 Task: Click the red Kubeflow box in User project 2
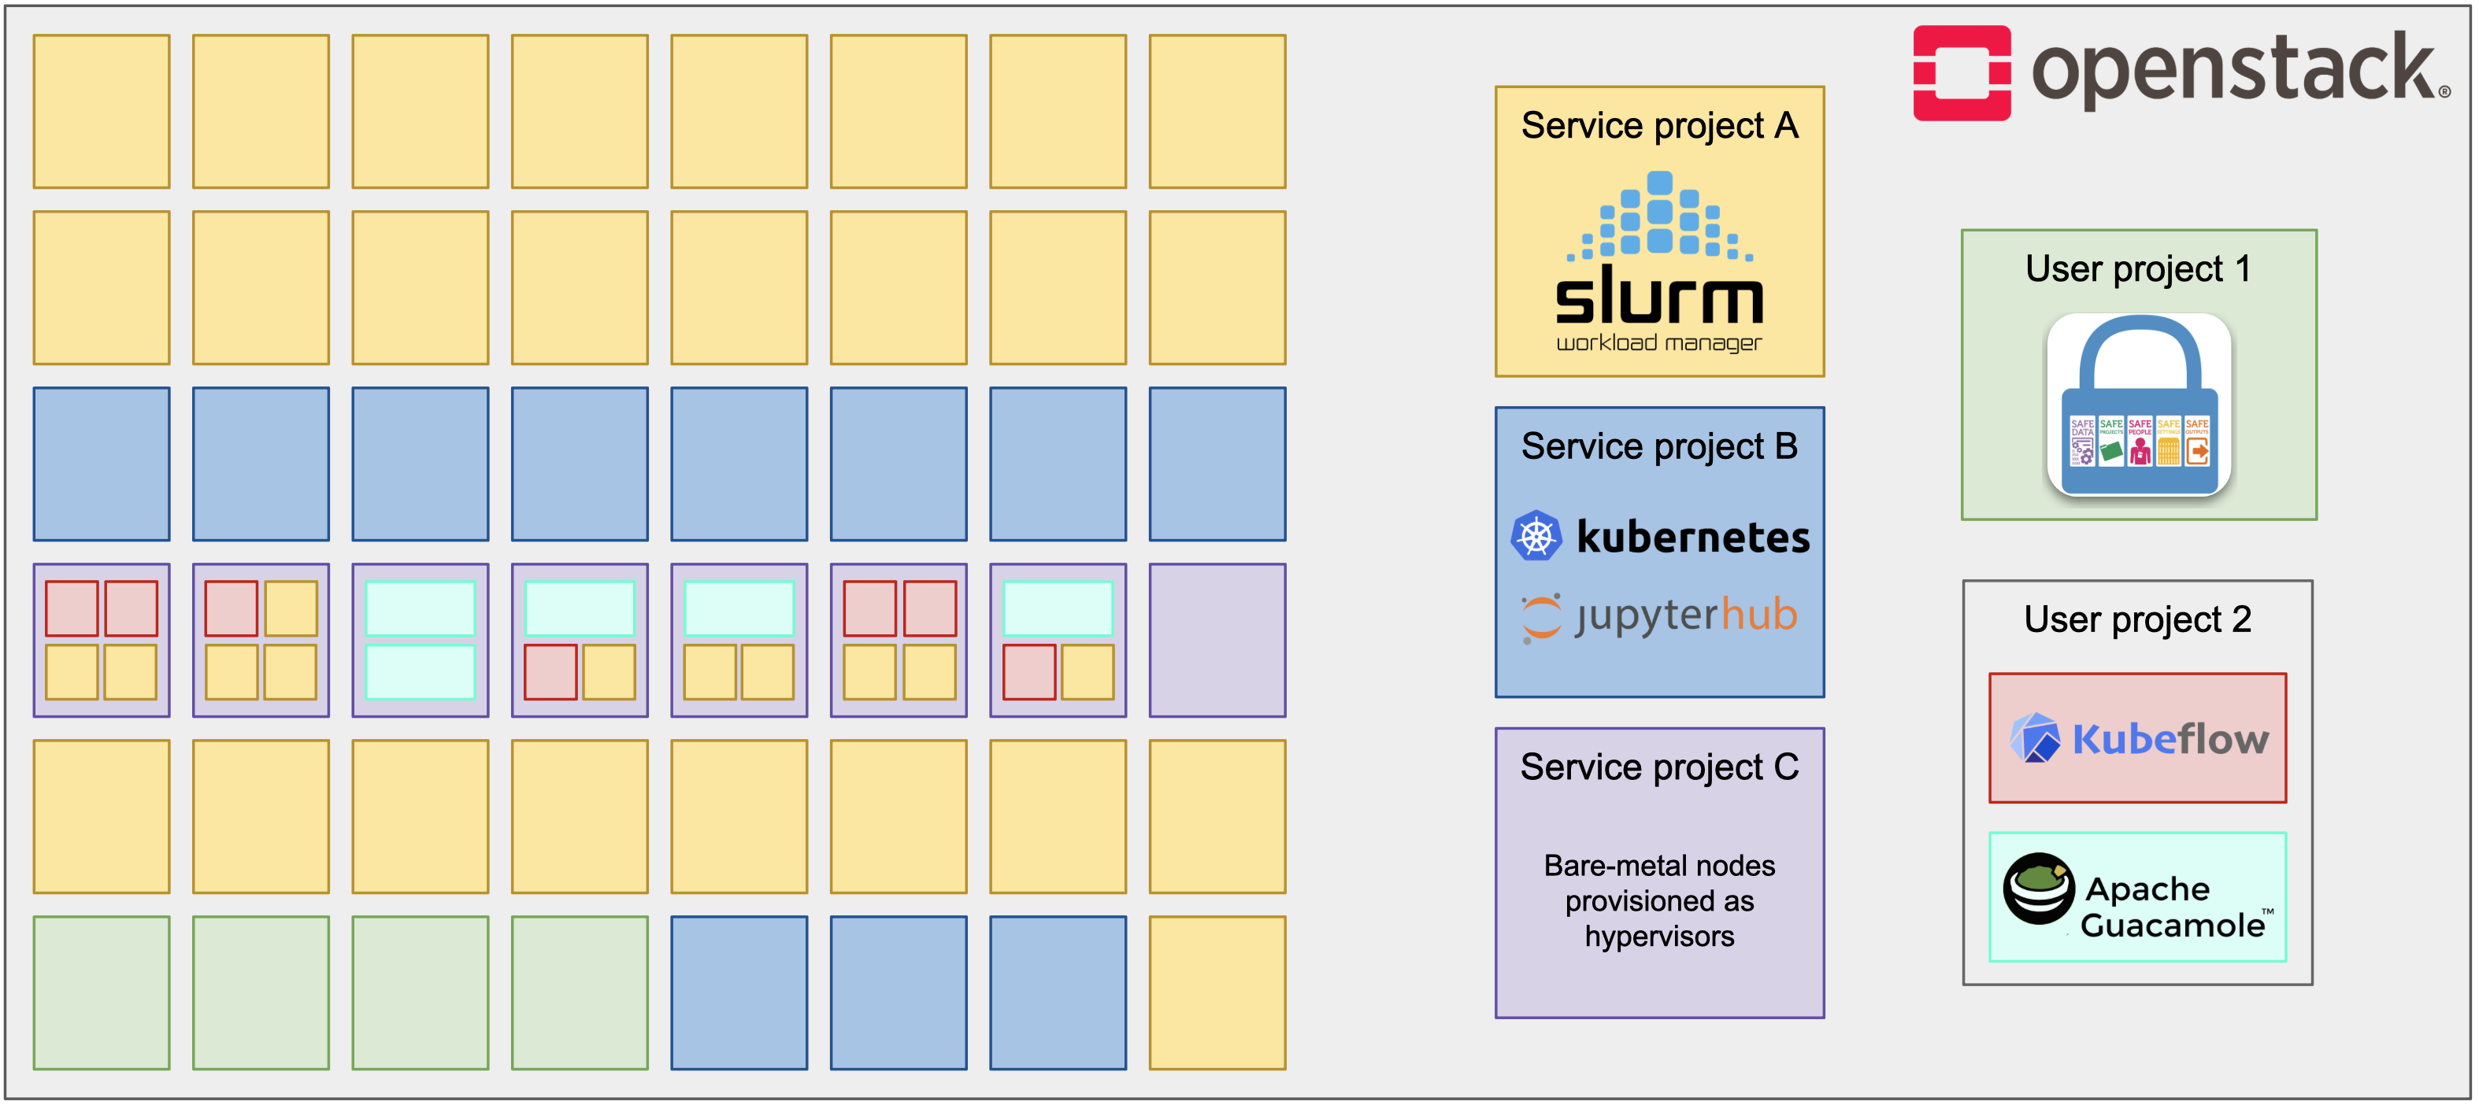(x=2137, y=737)
